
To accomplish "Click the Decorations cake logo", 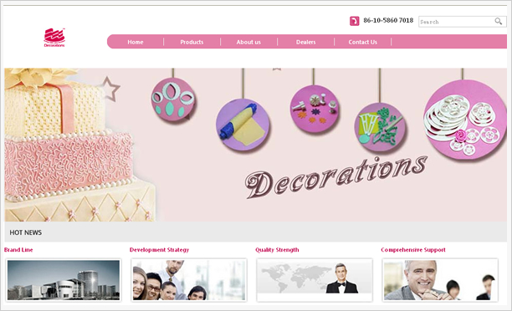I will tap(54, 38).
